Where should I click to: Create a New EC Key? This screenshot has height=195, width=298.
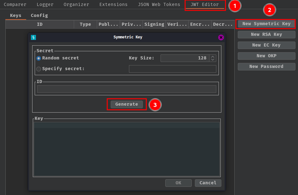[266, 45]
